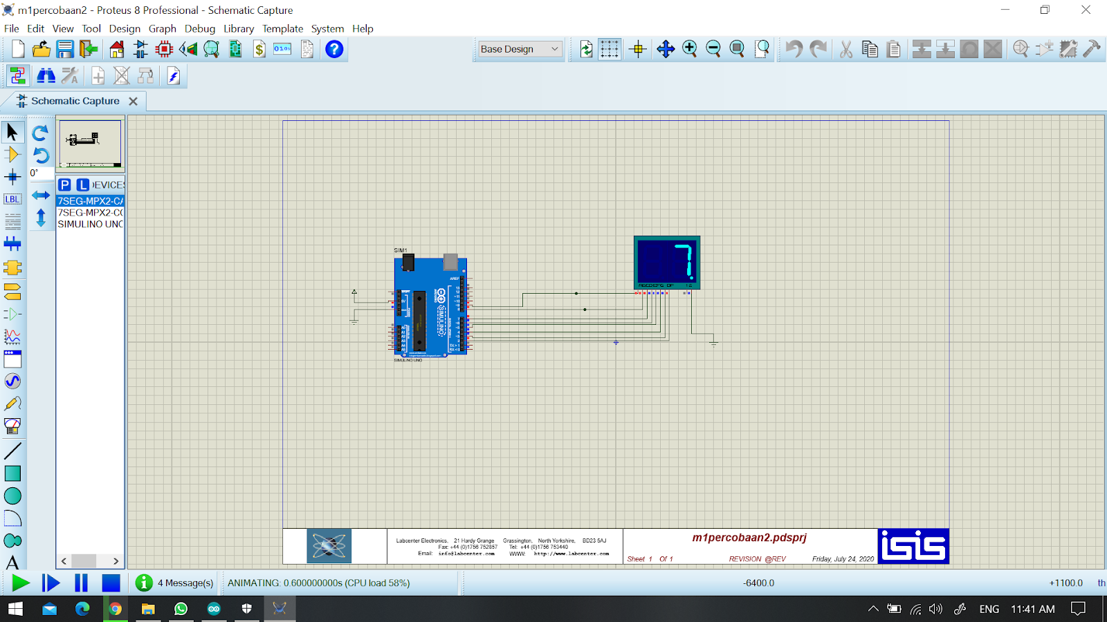This screenshot has width=1107, height=622.
Task: Click the Step simulation button
Action: tap(51, 583)
